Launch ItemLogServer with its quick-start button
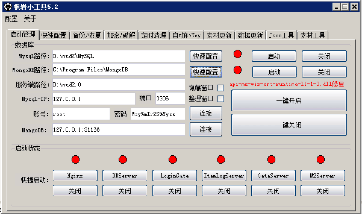Image resolution: width=362 pixels, height=214 pixels. [x=224, y=176]
